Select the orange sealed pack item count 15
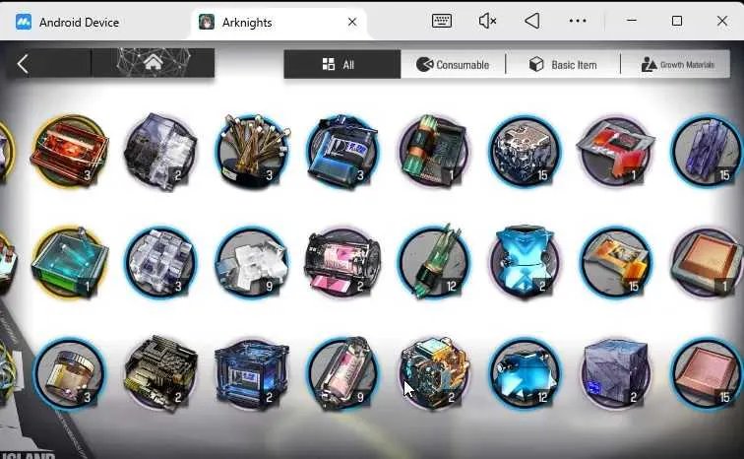The height and width of the screenshot is (459, 744). [616, 262]
